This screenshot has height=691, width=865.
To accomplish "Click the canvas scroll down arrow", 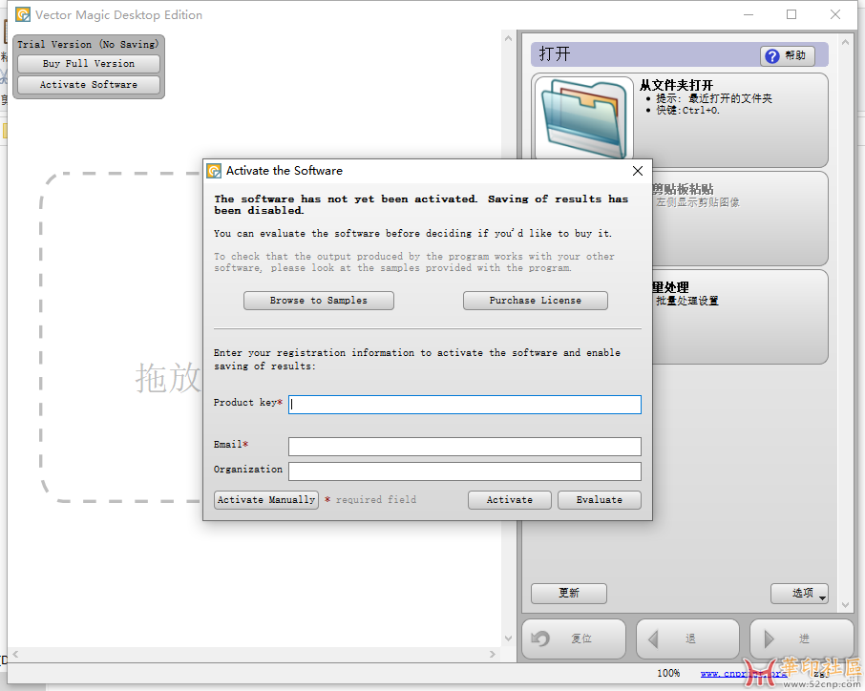I will tap(509, 639).
